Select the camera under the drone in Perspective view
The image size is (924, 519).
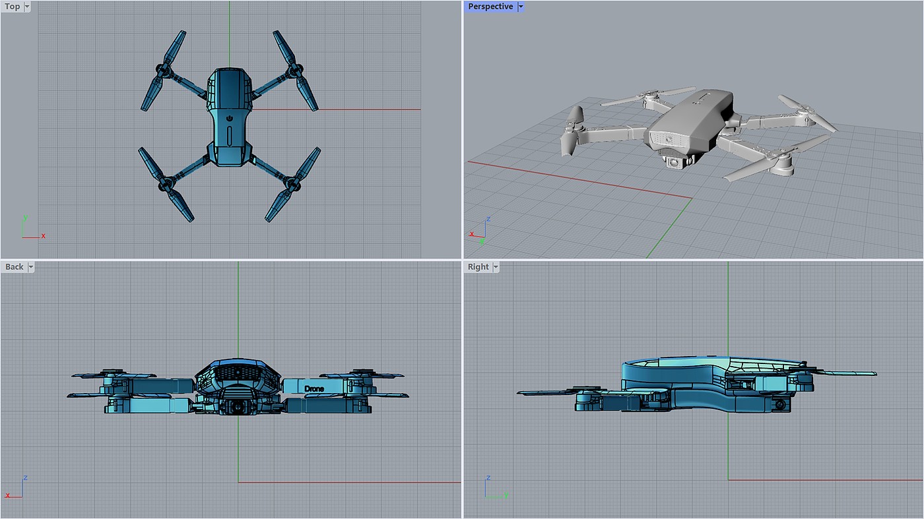[675, 160]
